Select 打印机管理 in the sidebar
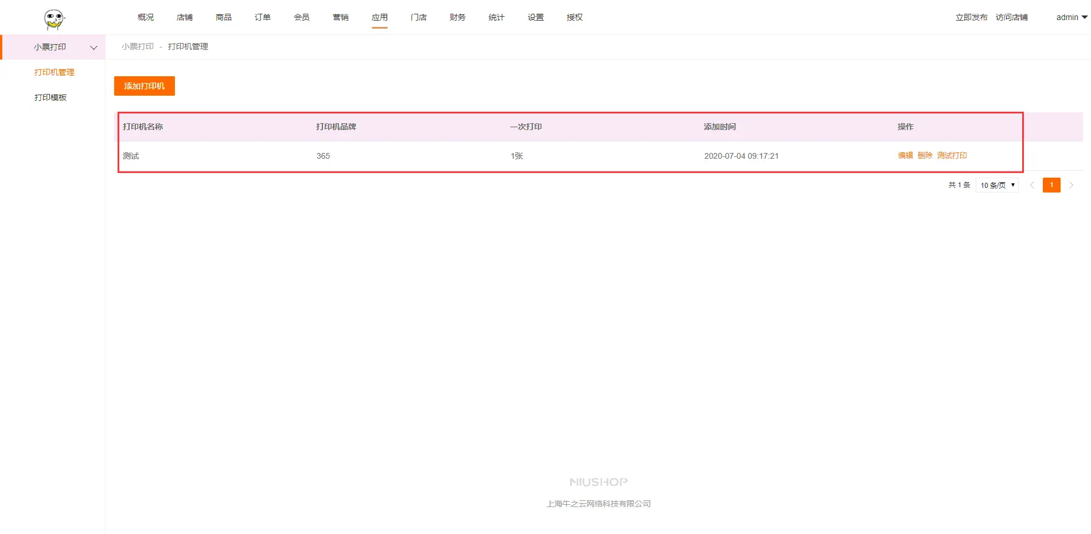Screen dimensions: 1091x534 [x=54, y=72]
